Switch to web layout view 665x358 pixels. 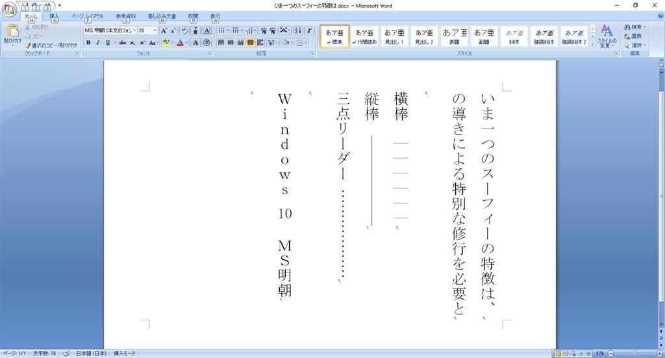point(573,353)
